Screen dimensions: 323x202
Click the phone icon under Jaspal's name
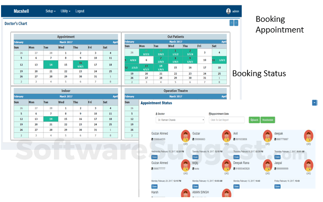coord(275,169)
